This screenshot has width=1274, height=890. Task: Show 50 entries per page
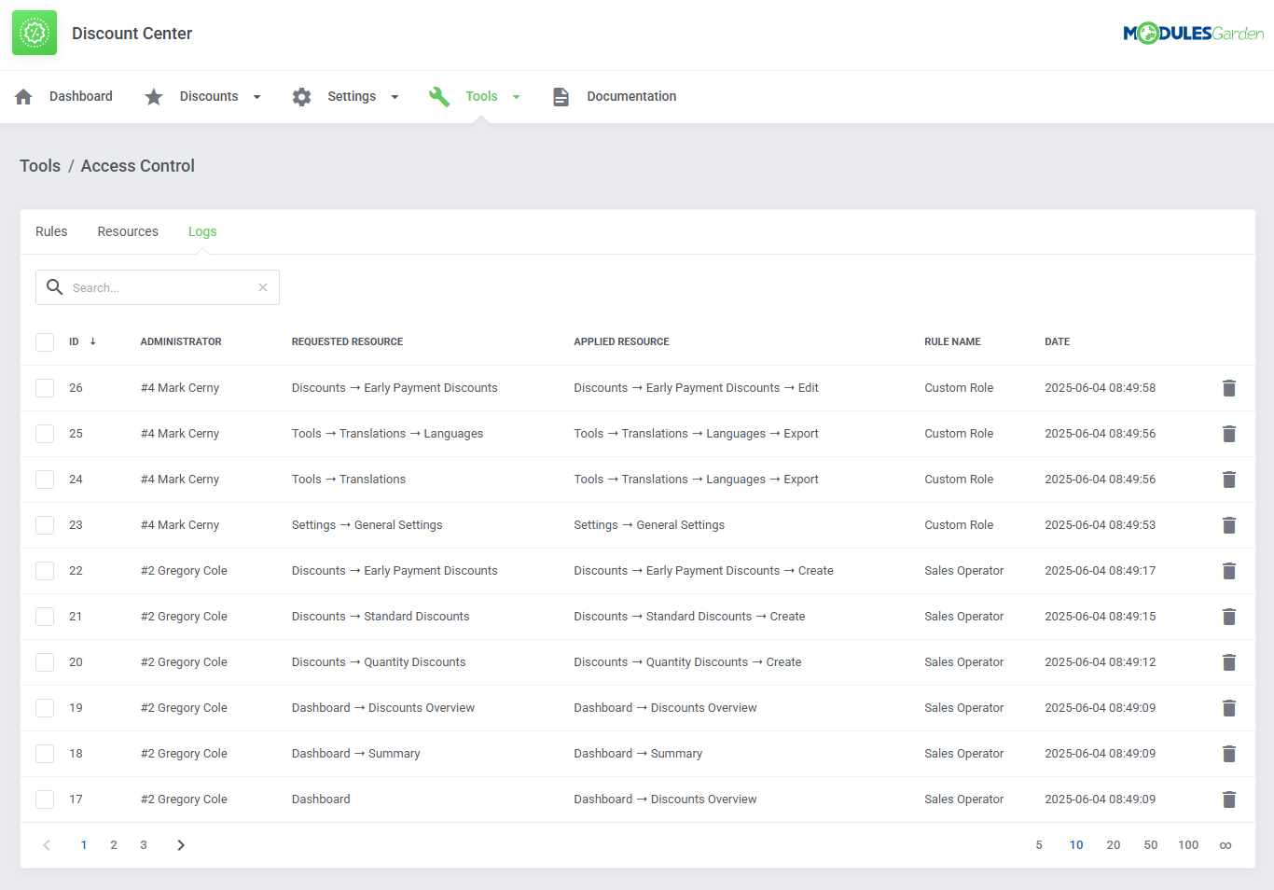pos(1151,844)
